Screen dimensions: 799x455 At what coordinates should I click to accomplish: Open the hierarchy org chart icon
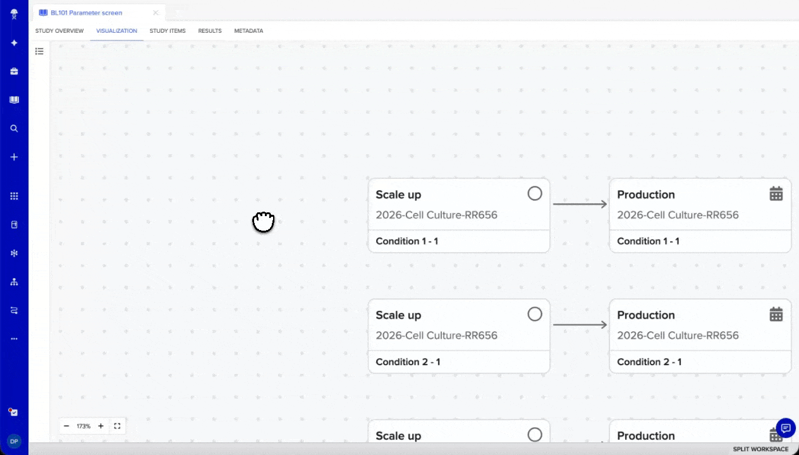[x=14, y=282]
